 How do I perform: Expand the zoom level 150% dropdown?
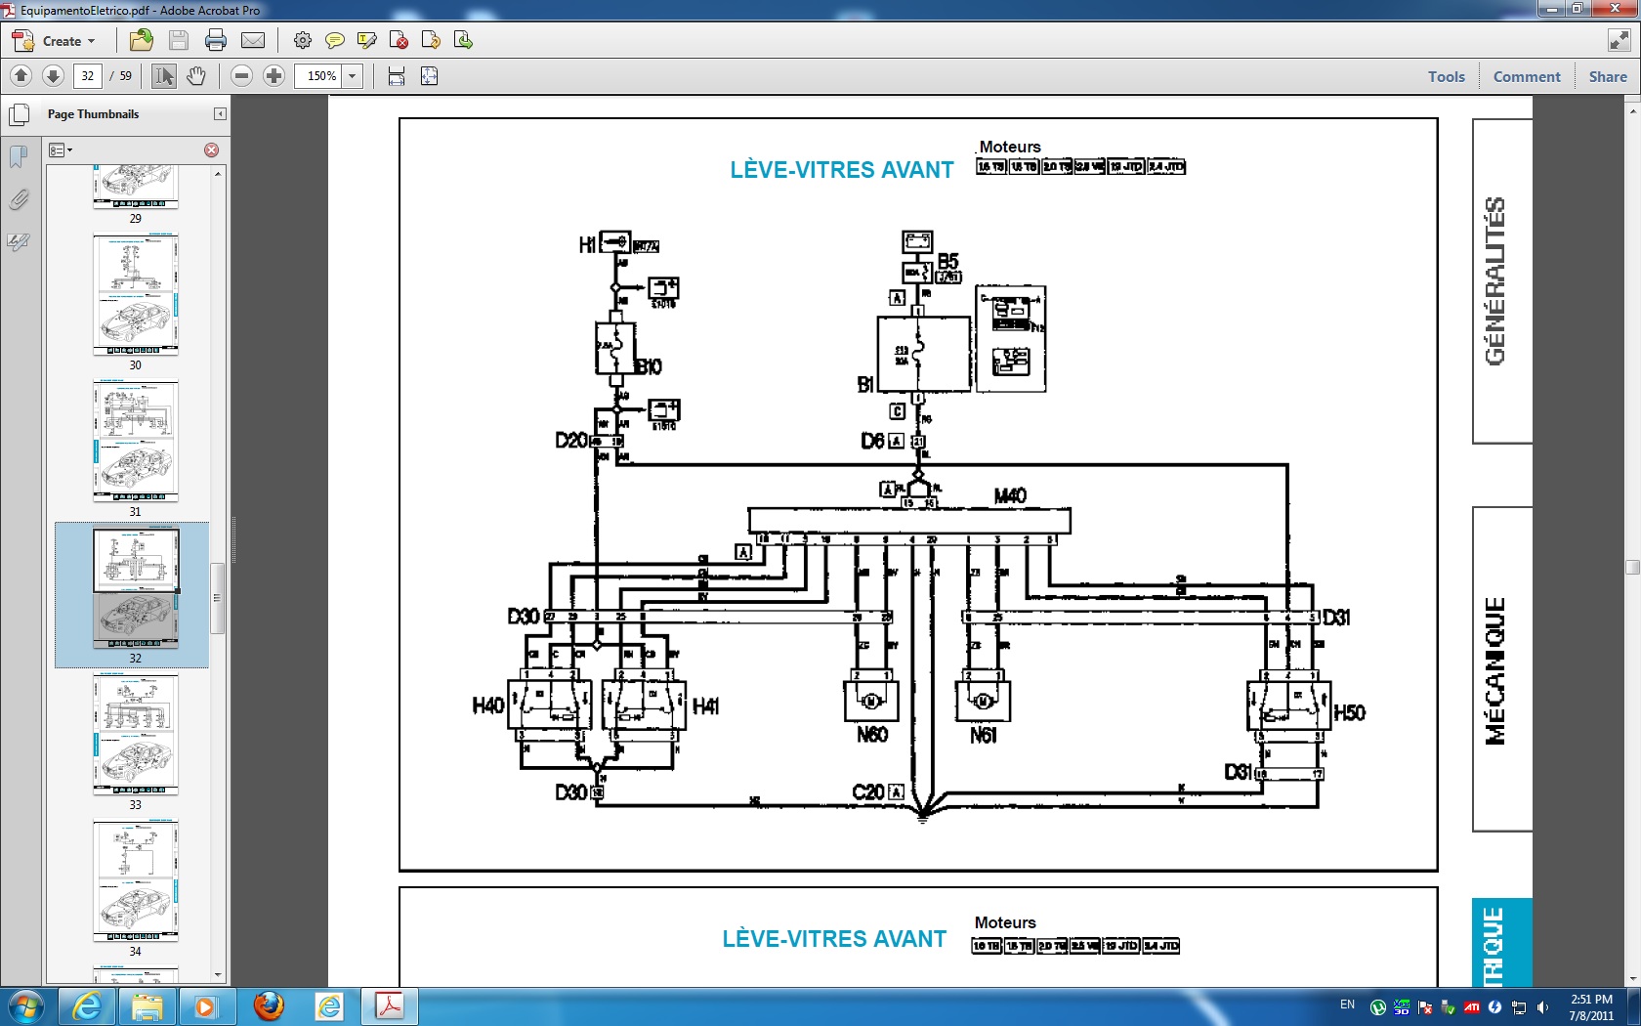pos(353,76)
